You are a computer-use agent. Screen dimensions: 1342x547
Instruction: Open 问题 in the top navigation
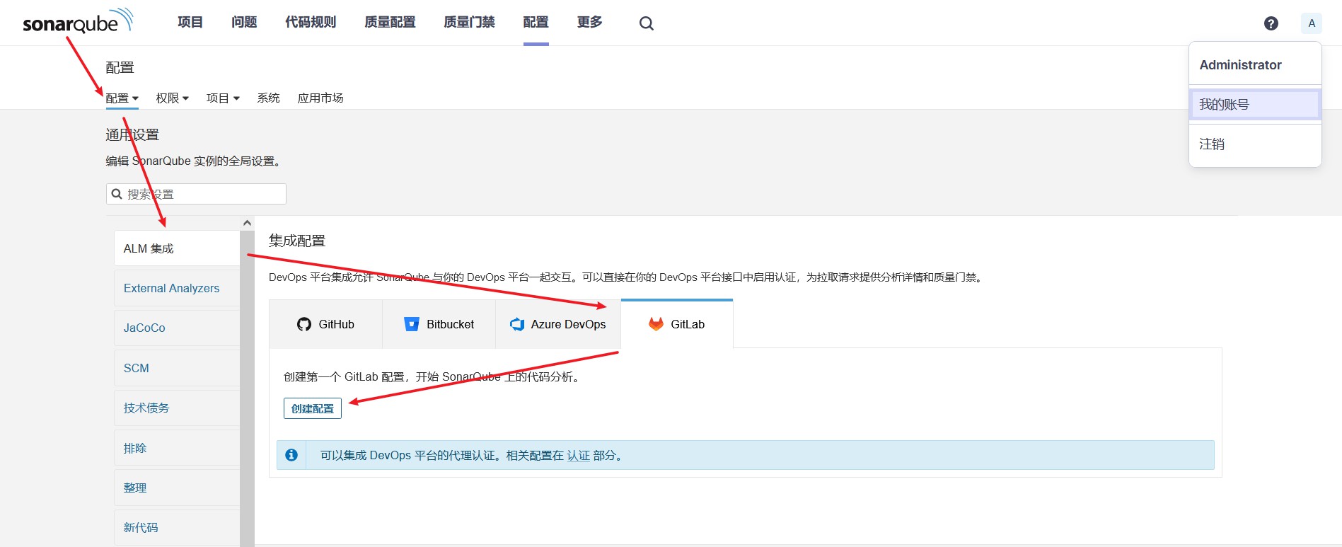click(x=244, y=23)
